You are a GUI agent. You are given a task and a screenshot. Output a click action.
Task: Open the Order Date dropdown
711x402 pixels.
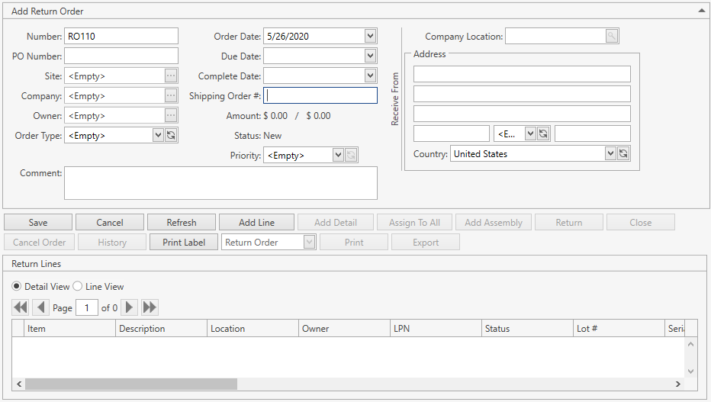click(370, 36)
